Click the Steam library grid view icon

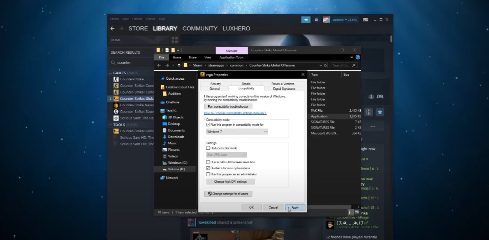click(x=174, y=39)
